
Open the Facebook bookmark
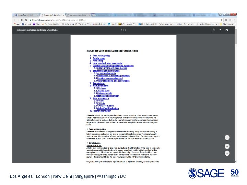27,24
